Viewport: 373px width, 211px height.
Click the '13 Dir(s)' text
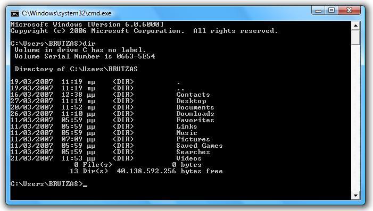[x=89, y=171]
